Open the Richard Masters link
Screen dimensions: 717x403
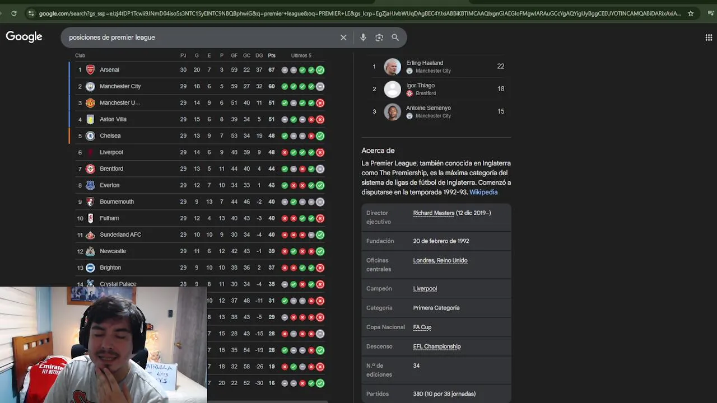[x=434, y=213]
